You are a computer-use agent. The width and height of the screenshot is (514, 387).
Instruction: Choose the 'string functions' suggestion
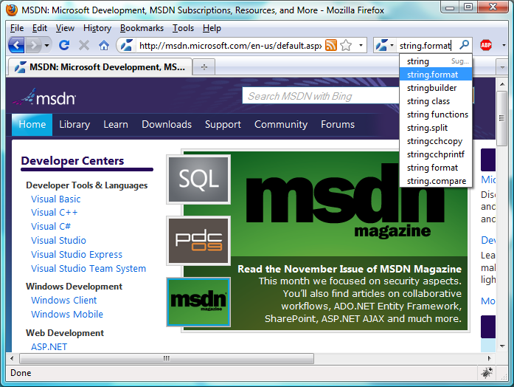[x=436, y=114]
